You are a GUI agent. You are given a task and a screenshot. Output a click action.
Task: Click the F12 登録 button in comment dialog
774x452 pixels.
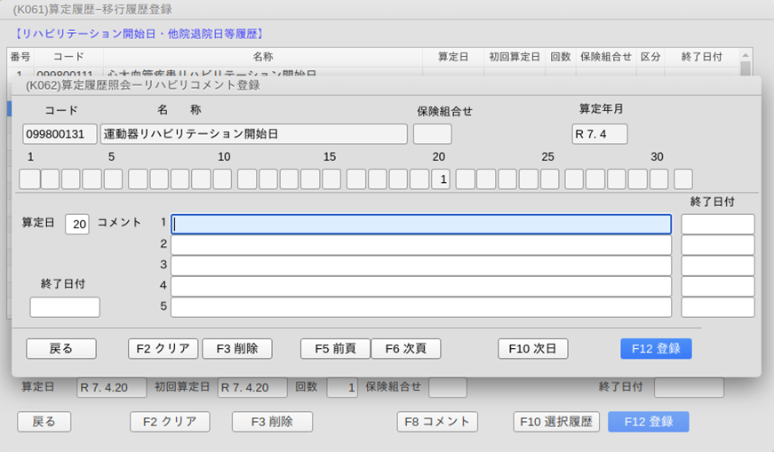tap(655, 348)
